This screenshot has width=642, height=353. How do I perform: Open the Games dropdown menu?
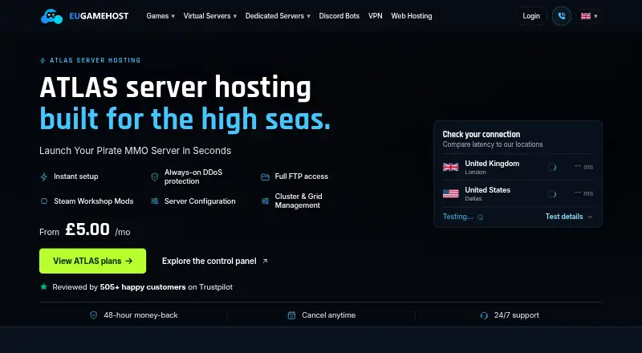point(160,16)
